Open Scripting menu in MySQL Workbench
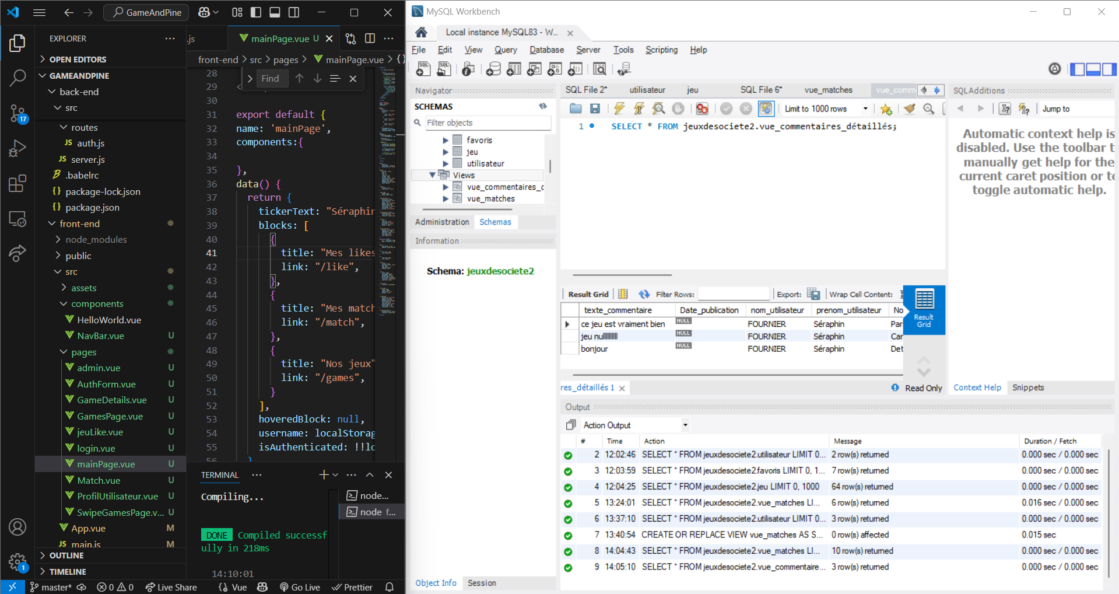1119x594 pixels. pyautogui.click(x=661, y=50)
